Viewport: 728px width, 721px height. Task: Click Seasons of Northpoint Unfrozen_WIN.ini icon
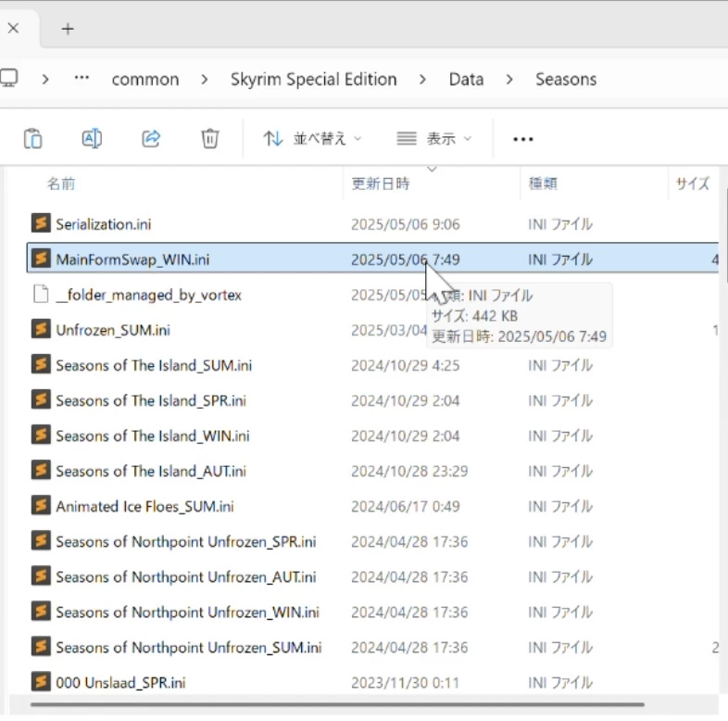click(41, 612)
